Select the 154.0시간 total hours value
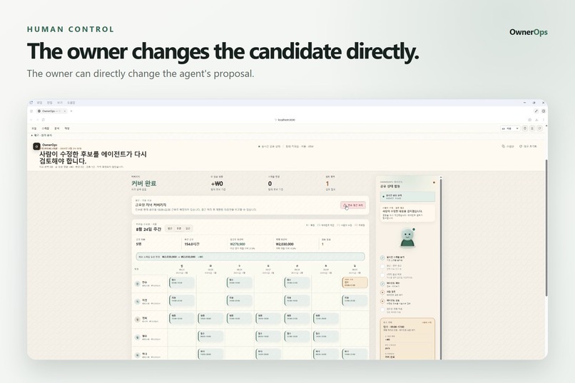Image resolution: width=575 pixels, height=383 pixels. (x=192, y=244)
